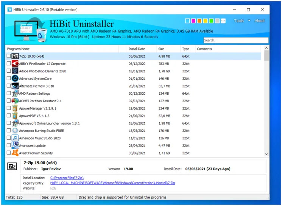Click the Ashampoo Music Studio note icon
The width and height of the screenshot is (282, 206).
click(15, 138)
